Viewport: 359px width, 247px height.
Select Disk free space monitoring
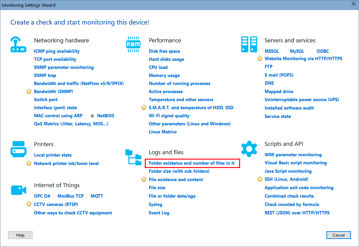164,51
